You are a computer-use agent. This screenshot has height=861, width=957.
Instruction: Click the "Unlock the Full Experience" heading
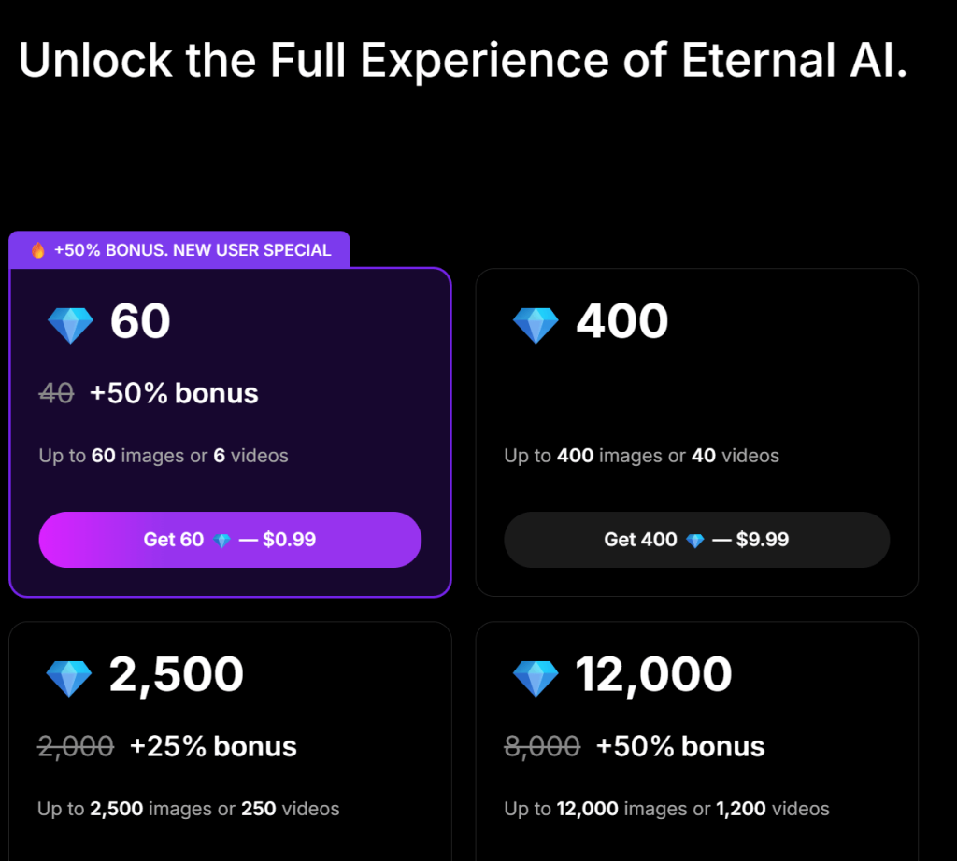coord(463,61)
